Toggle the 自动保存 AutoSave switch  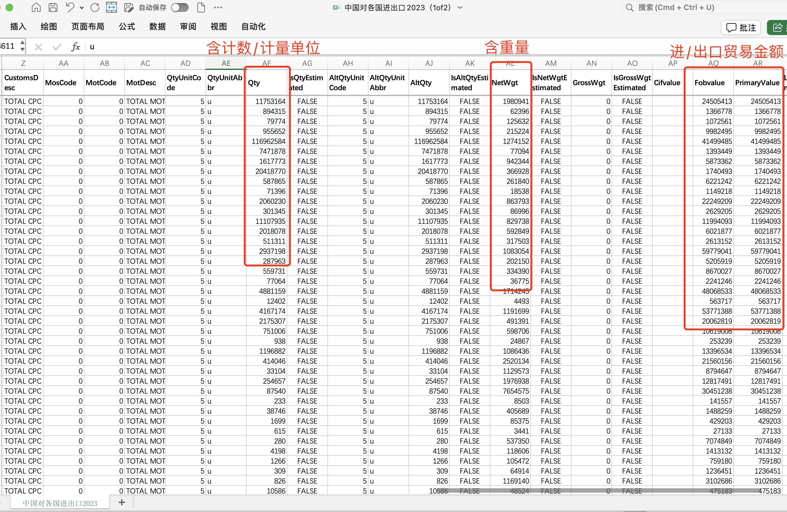tap(180, 7)
